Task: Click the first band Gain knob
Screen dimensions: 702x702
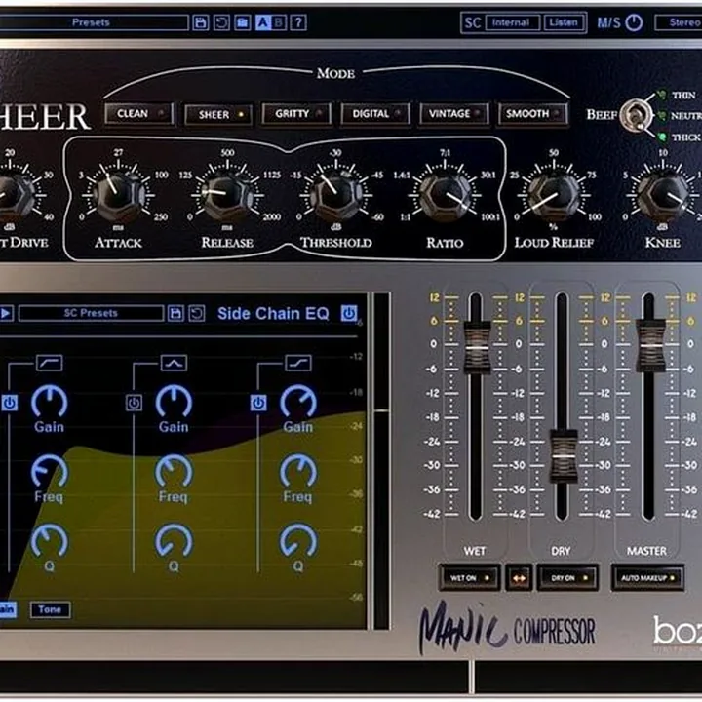Action: click(x=50, y=402)
